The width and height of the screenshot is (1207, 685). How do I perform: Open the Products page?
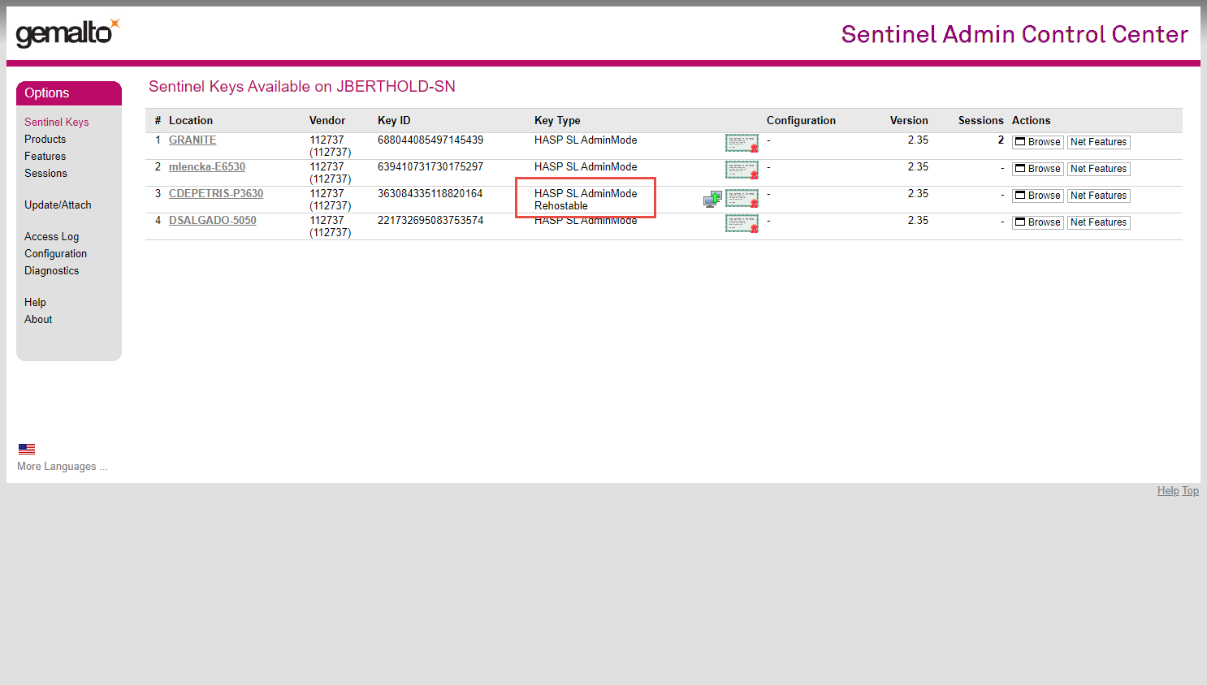pos(45,139)
